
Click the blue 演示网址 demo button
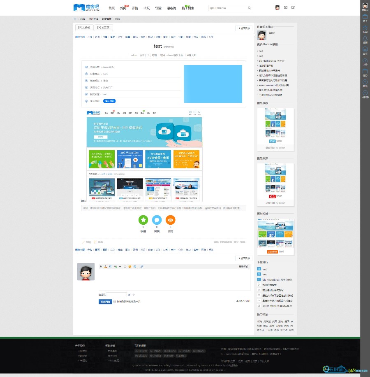pyautogui.click(x=109, y=101)
